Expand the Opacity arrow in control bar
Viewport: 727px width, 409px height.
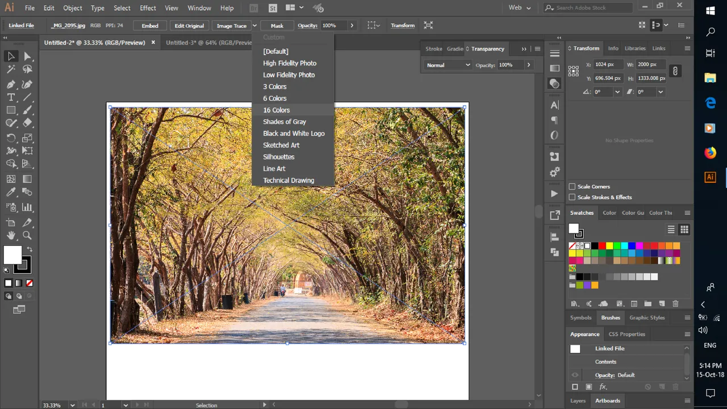point(352,26)
